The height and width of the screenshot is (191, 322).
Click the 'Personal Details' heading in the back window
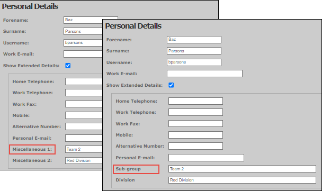click(30, 6)
